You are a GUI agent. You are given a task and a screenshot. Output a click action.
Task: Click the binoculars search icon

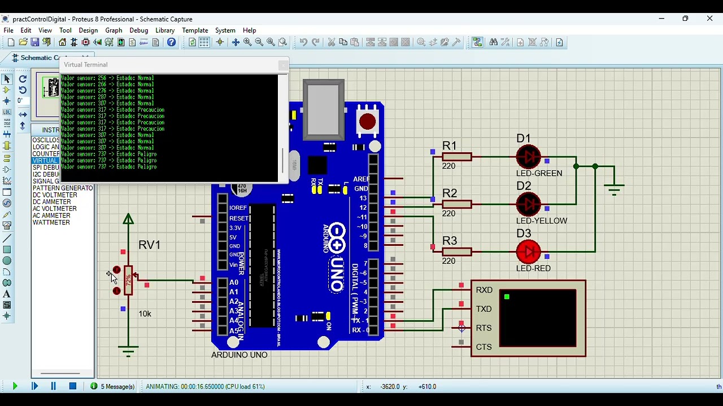click(x=494, y=42)
